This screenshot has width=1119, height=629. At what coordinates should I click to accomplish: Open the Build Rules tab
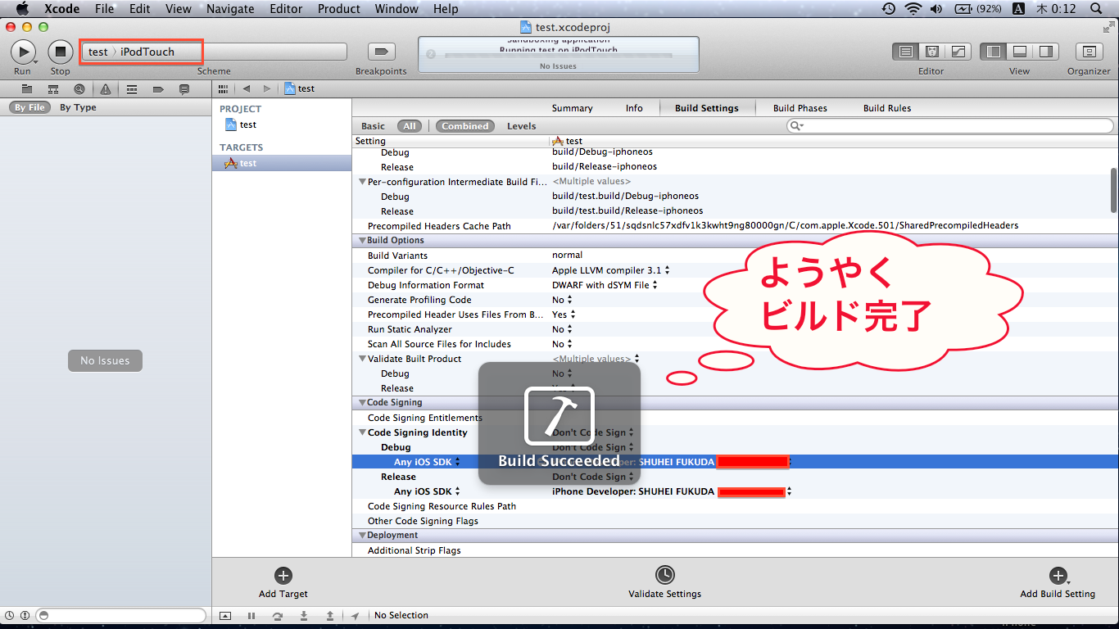[x=887, y=108]
